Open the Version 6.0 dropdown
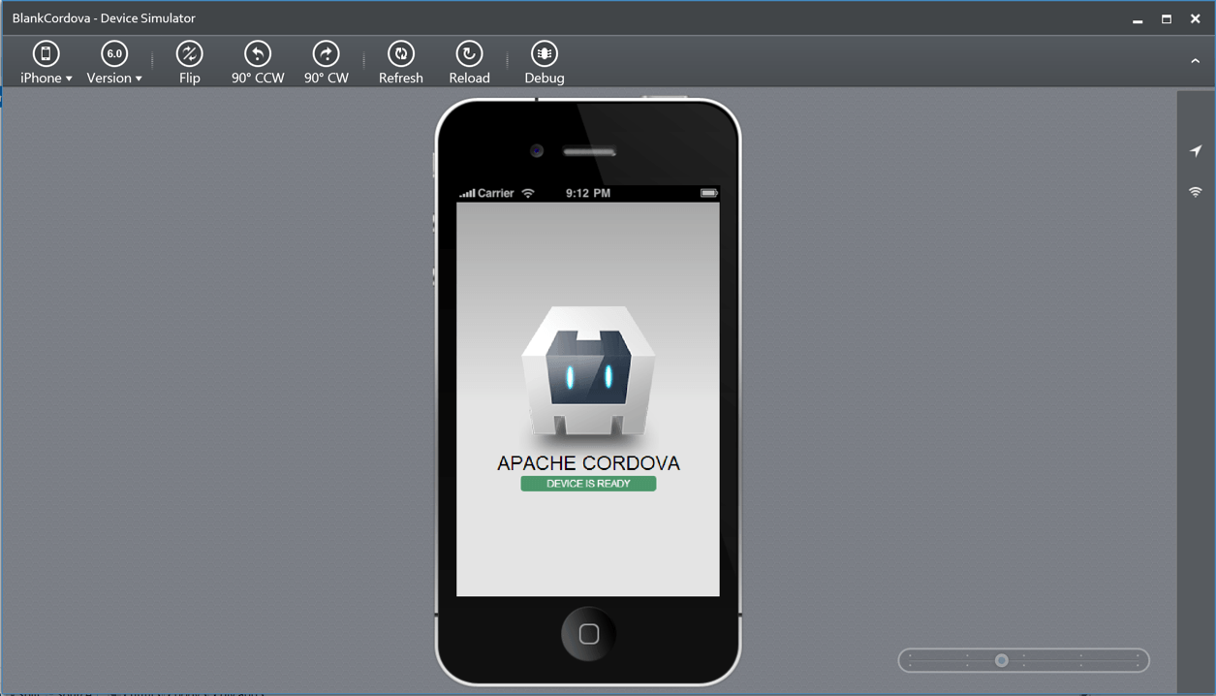Viewport: 1216px width, 696px height. pyautogui.click(x=114, y=63)
